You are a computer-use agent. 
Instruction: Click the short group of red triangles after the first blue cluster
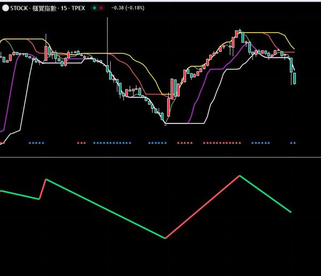pyautogui.click(x=81, y=143)
